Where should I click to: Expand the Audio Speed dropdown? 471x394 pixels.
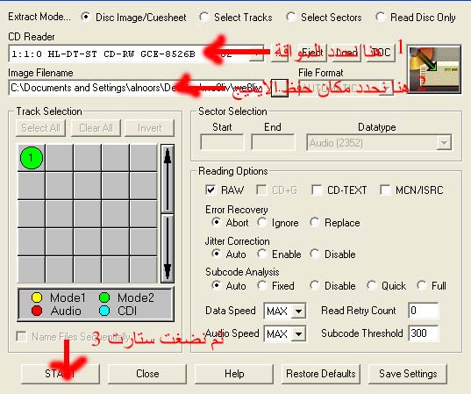click(x=298, y=334)
